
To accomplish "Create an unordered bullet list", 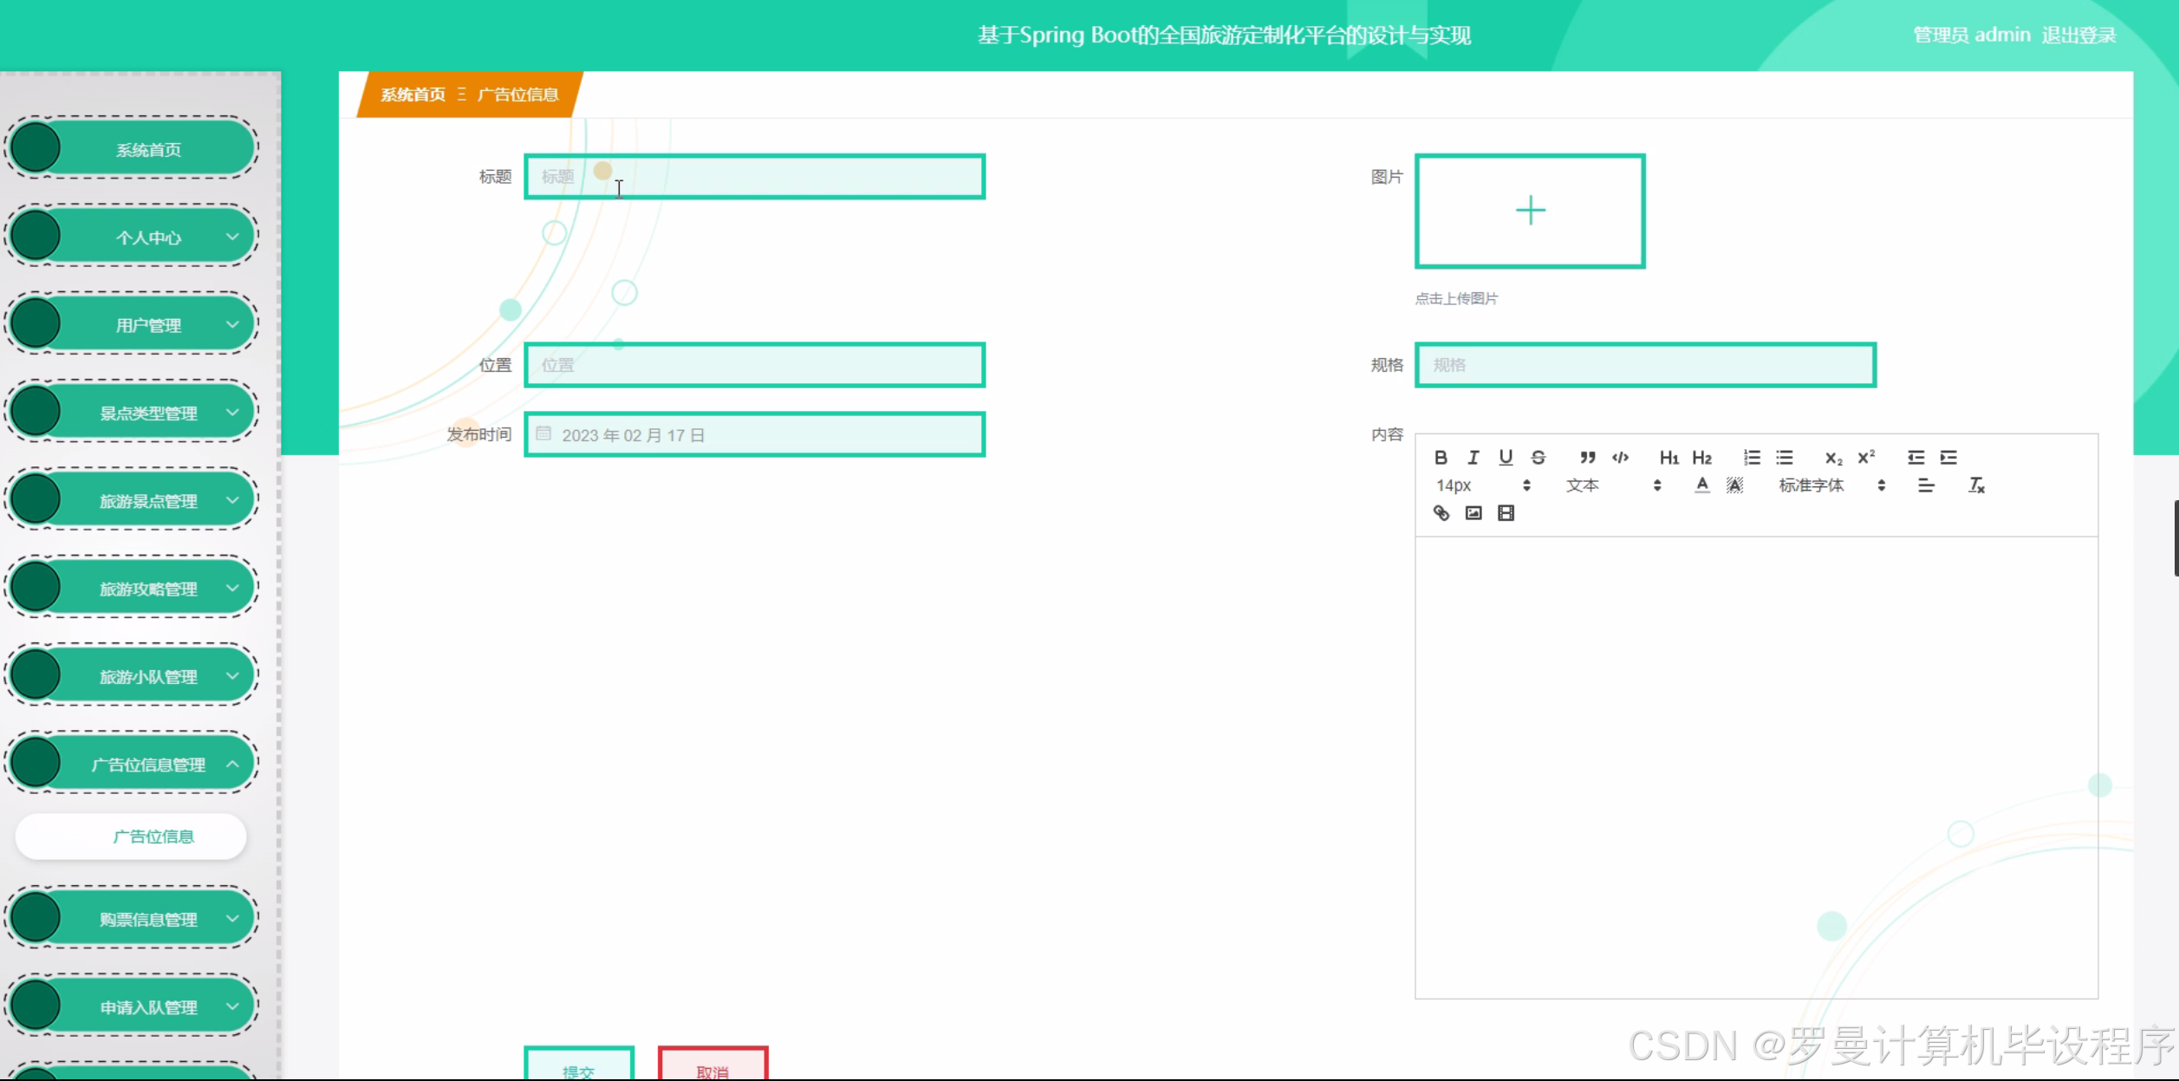I will pos(1784,458).
